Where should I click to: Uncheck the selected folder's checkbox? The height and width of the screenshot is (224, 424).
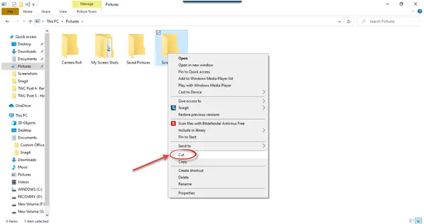click(x=159, y=33)
